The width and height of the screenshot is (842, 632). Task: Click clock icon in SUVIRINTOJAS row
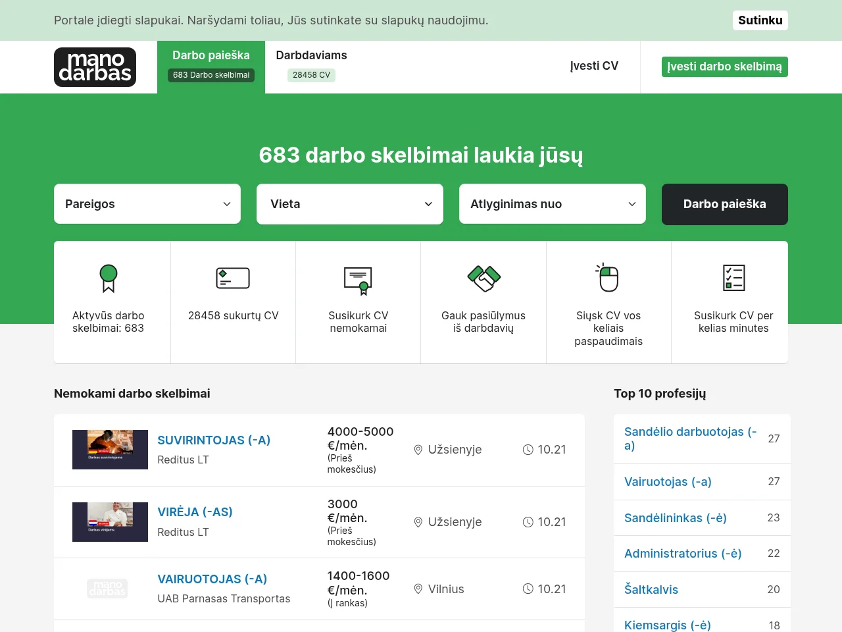[528, 450]
